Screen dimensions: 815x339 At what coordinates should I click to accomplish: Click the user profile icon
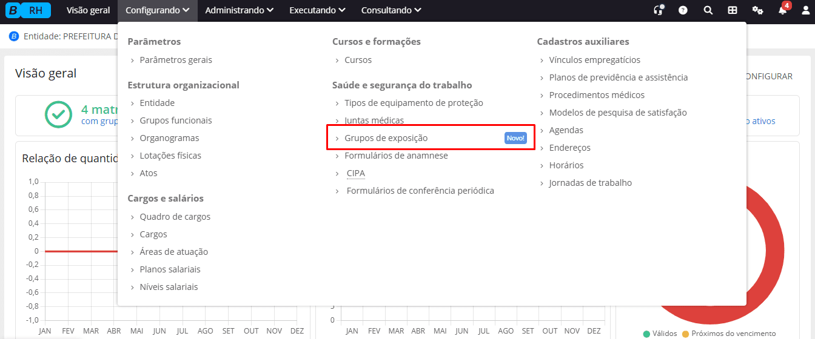click(x=806, y=10)
